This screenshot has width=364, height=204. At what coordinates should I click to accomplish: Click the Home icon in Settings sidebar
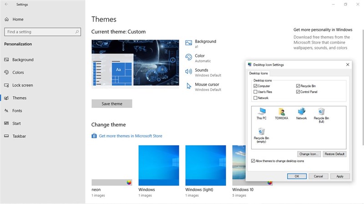point(7,19)
